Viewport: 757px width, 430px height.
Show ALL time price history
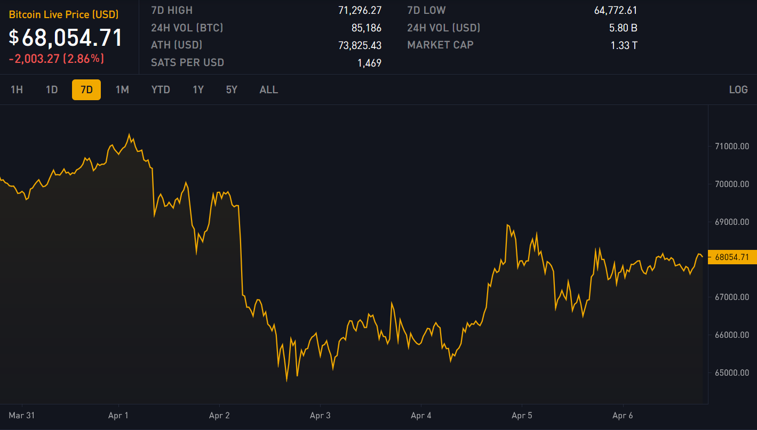[268, 90]
